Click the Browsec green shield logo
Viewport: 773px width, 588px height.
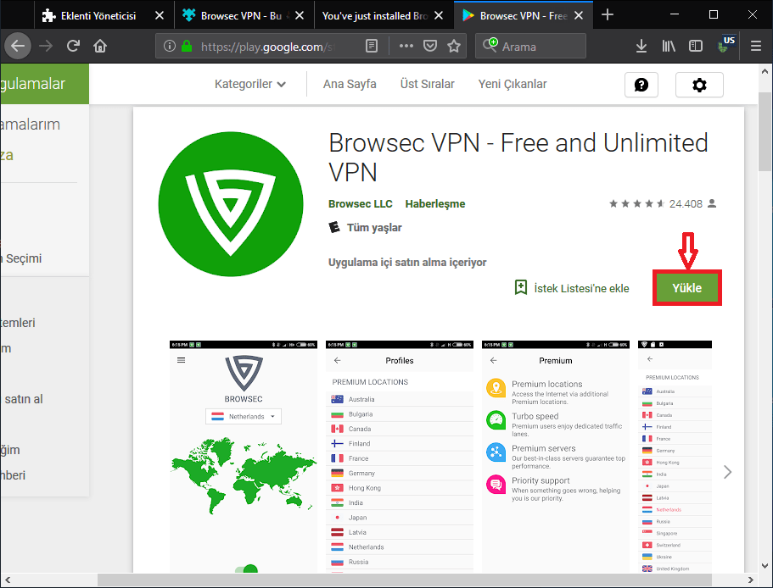click(231, 203)
